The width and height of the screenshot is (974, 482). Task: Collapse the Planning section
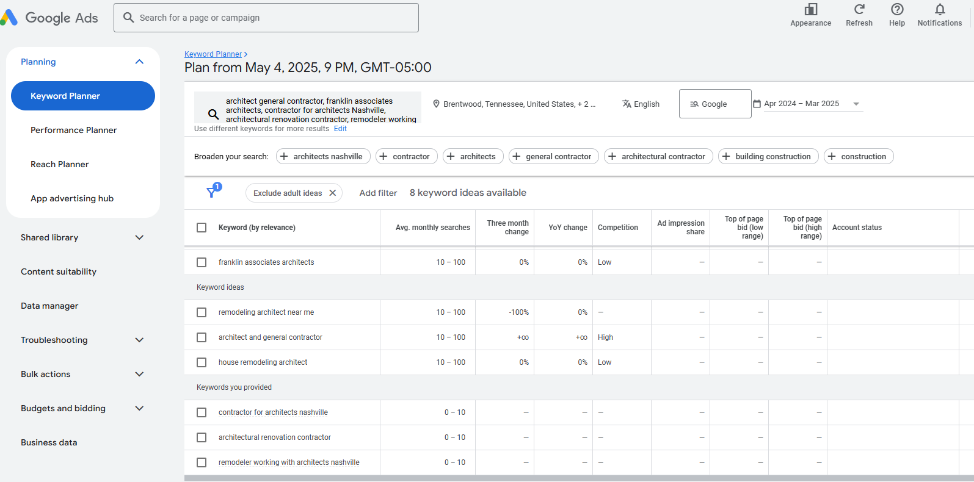pyautogui.click(x=139, y=62)
